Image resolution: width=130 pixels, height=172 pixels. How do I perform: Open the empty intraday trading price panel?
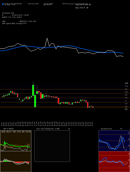(x=52, y=146)
